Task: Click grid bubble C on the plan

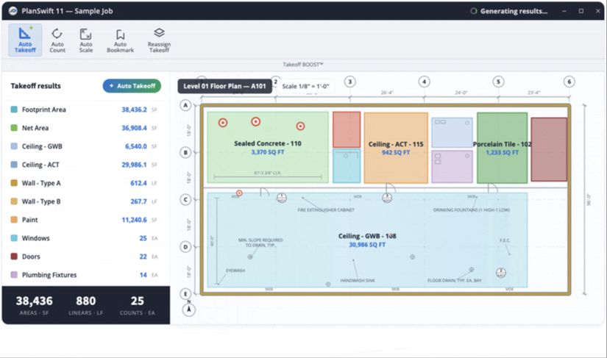Action: 186,199
